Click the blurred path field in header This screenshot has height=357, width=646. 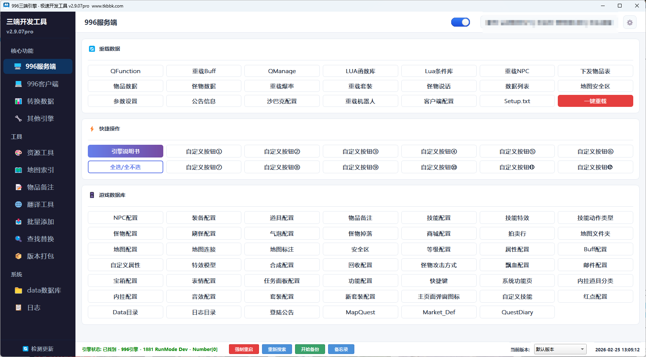tap(549, 22)
